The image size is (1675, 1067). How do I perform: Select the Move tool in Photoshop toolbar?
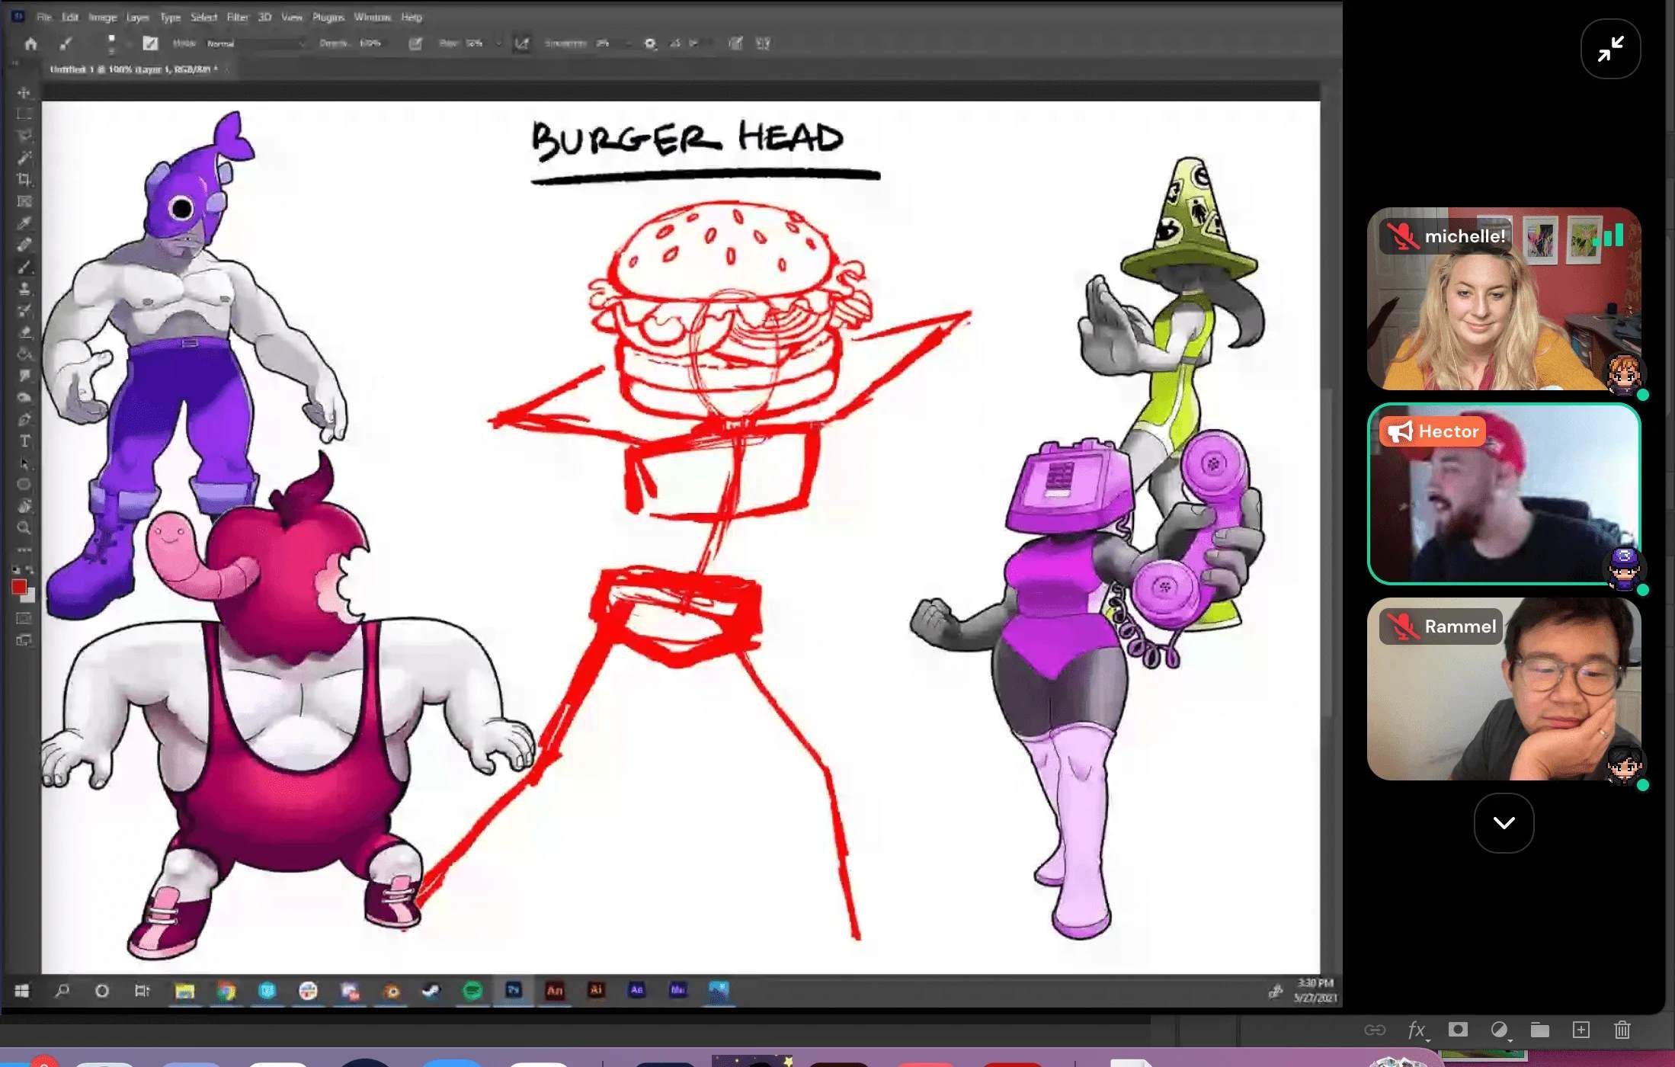(x=24, y=93)
